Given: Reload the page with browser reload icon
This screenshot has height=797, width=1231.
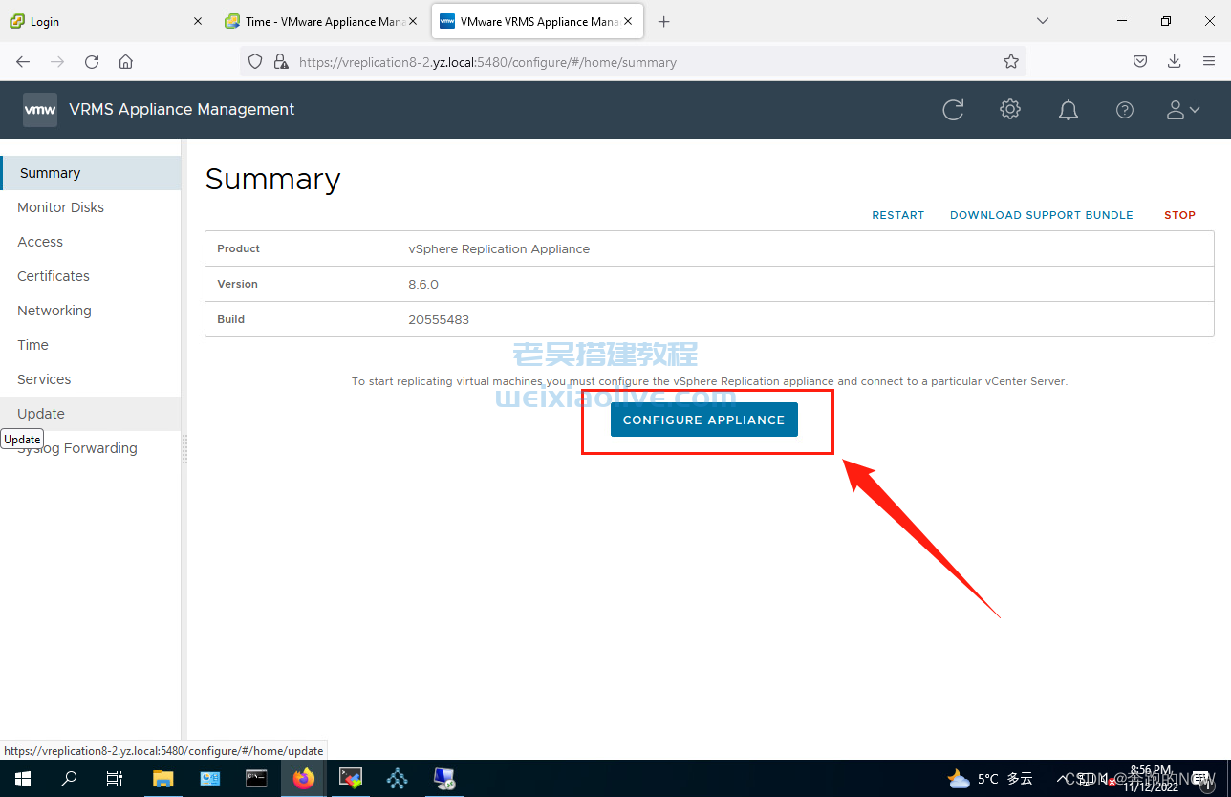Looking at the screenshot, I should click(x=92, y=62).
